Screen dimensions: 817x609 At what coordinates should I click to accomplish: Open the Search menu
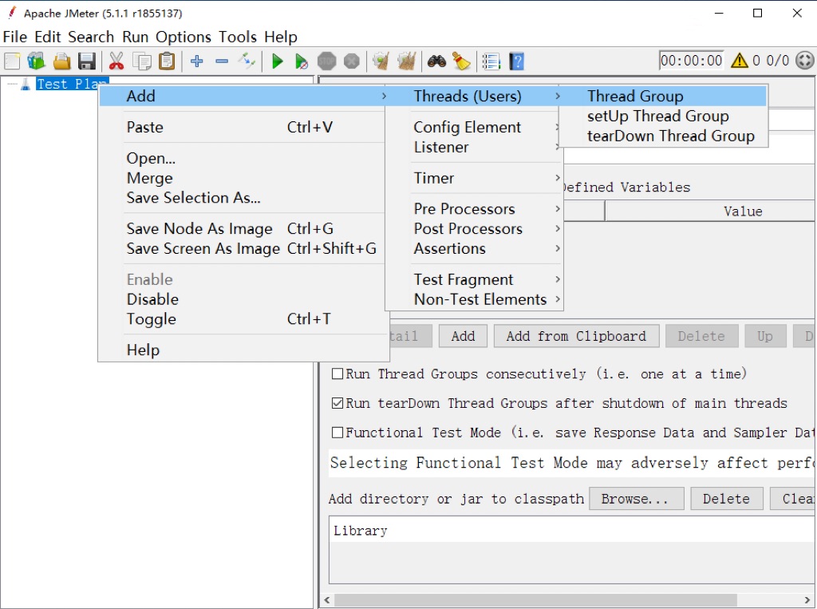tap(91, 37)
